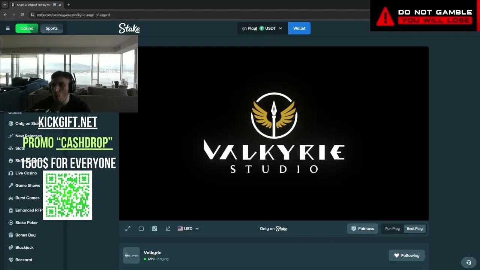Click the Game Shows sidebar icon
Viewport: 480px width, 270px height.
tap(11, 185)
